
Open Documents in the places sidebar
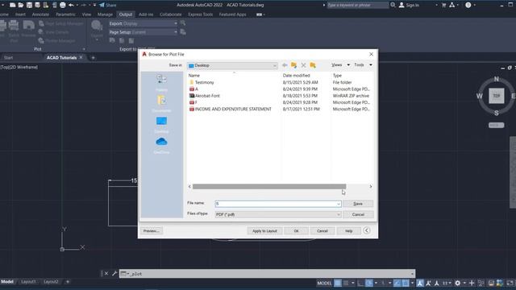(x=161, y=104)
